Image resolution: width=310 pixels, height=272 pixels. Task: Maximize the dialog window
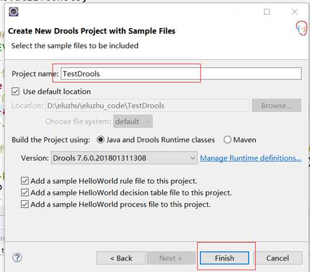point(267,12)
